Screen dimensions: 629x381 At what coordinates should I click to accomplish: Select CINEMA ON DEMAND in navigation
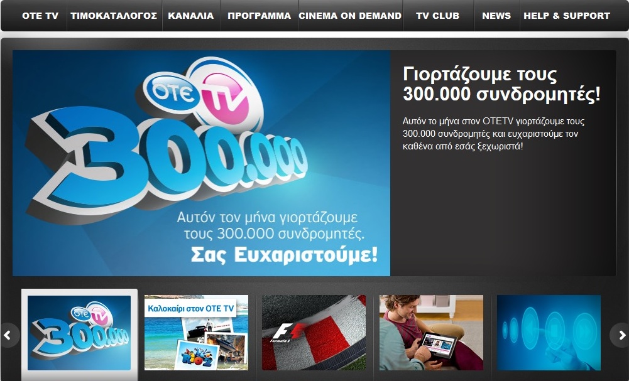(350, 16)
